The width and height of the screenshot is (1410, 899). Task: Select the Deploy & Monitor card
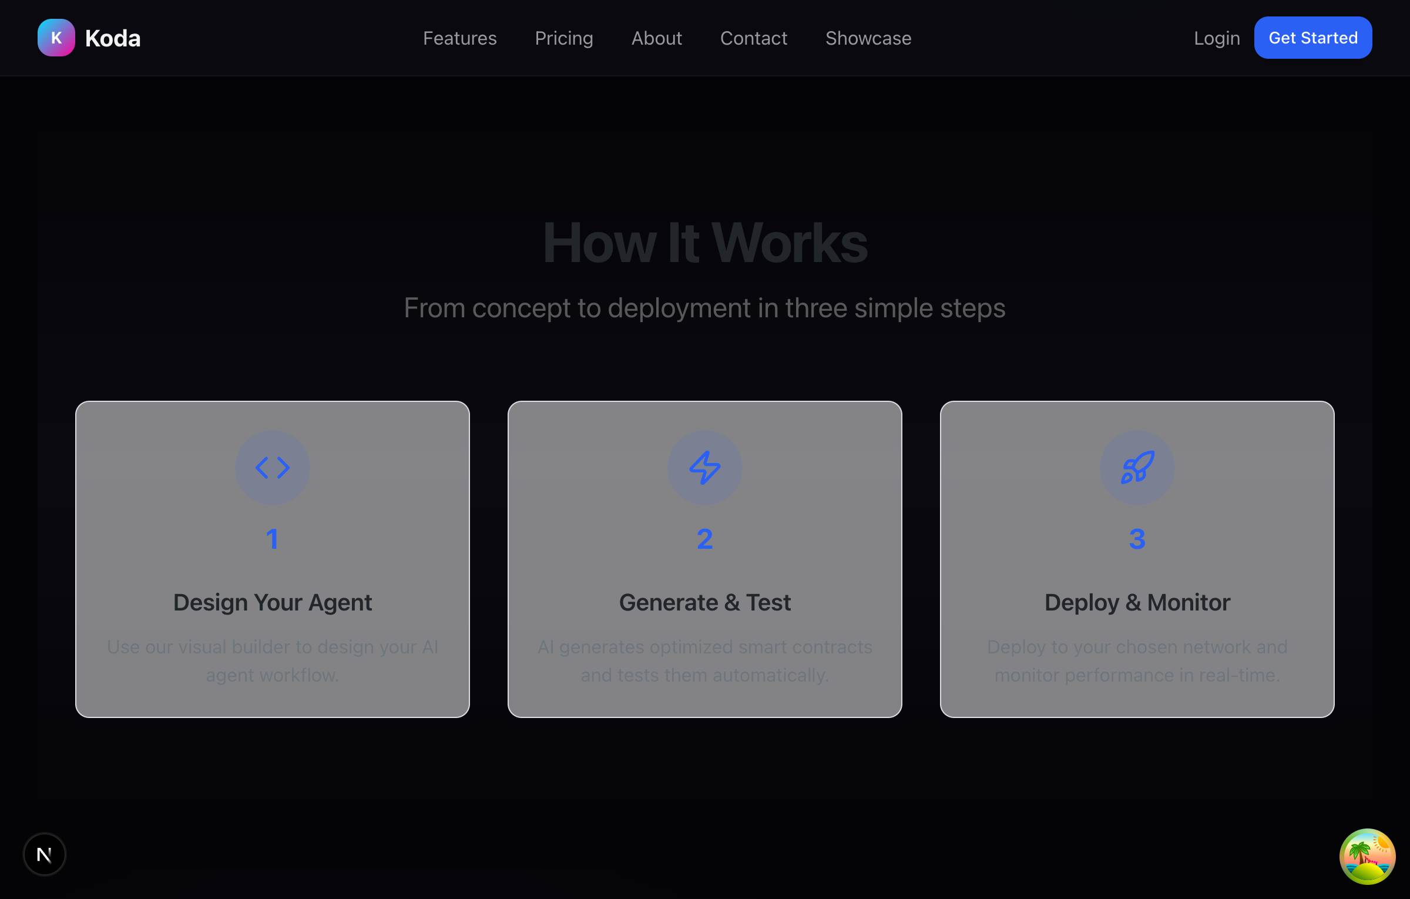coord(1137,558)
